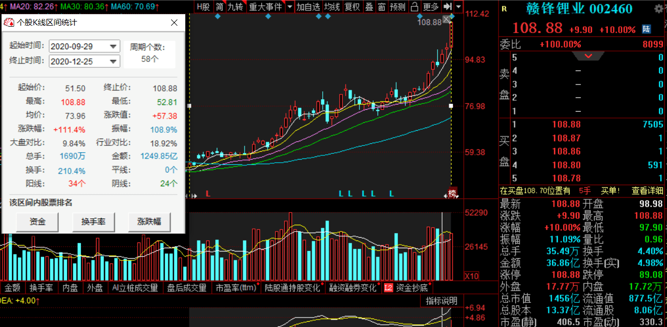Toggle the 均线 moving average lines
Image resolution: width=667 pixels, height=327 pixels.
click(331, 7)
